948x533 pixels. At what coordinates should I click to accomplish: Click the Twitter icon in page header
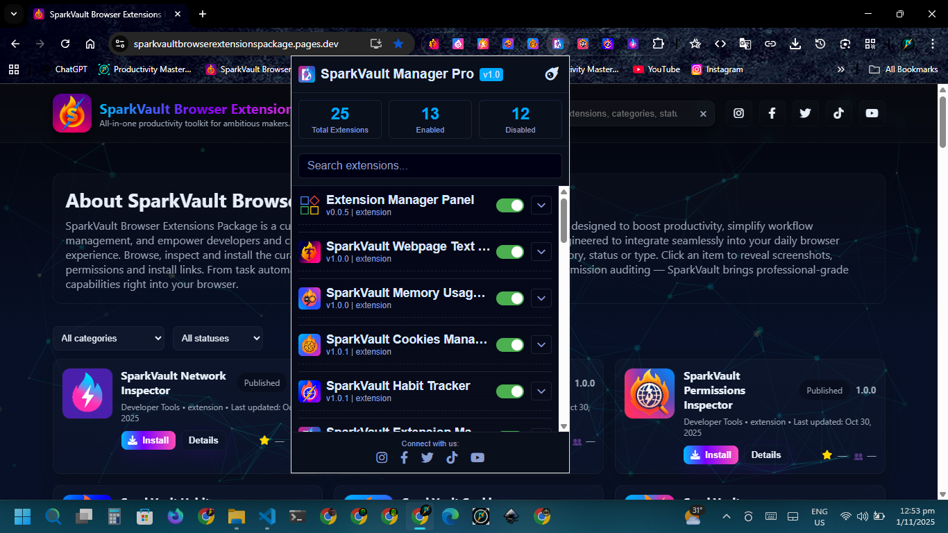pyautogui.click(x=805, y=113)
